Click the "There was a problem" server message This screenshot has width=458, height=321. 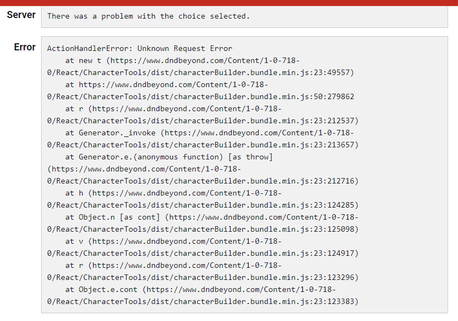pos(148,16)
